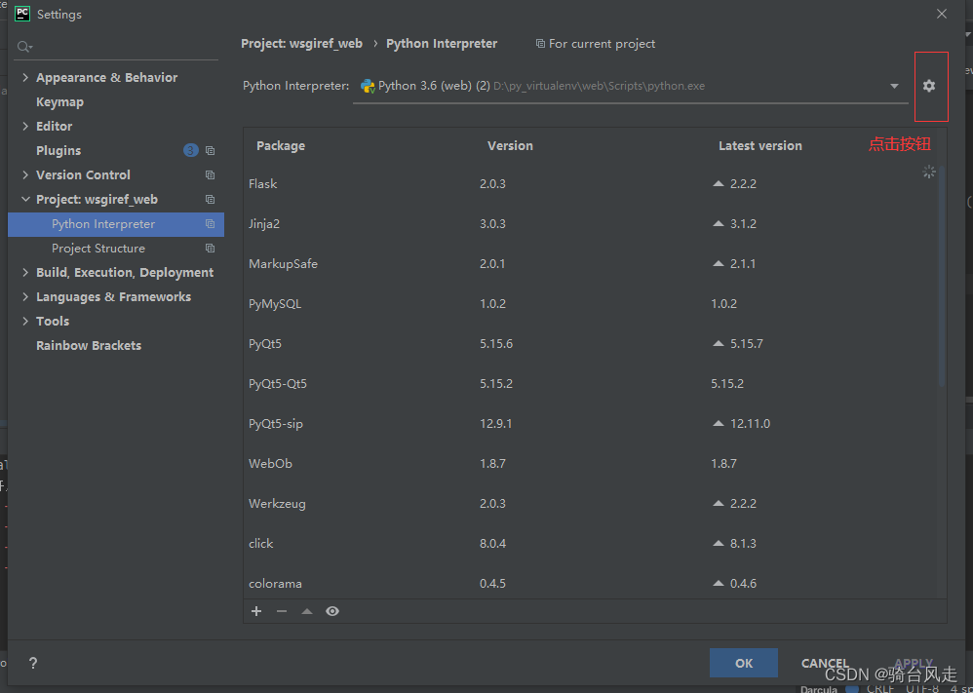
Task: Click the search magnifier icon in settings
Action: point(23,47)
